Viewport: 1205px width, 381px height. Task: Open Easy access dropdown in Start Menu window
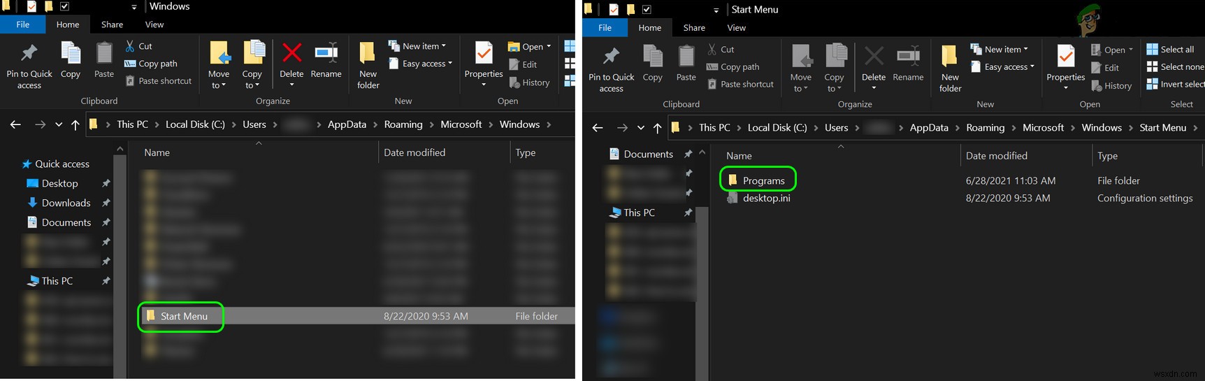pyautogui.click(x=1003, y=67)
